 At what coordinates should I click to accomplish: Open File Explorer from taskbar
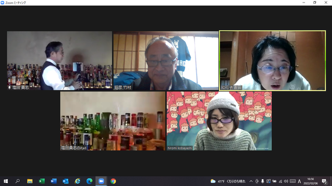pyautogui.click(x=30, y=181)
